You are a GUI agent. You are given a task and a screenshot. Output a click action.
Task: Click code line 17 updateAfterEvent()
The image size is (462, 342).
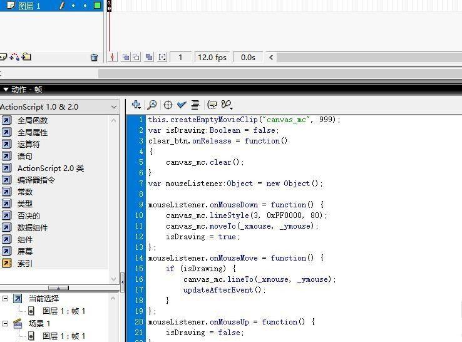coord(225,290)
